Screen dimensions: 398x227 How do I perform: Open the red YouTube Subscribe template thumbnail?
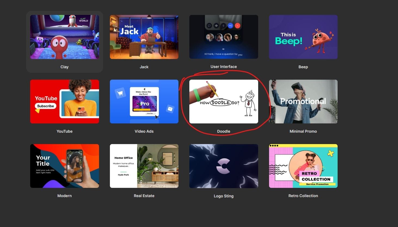coord(64,101)
